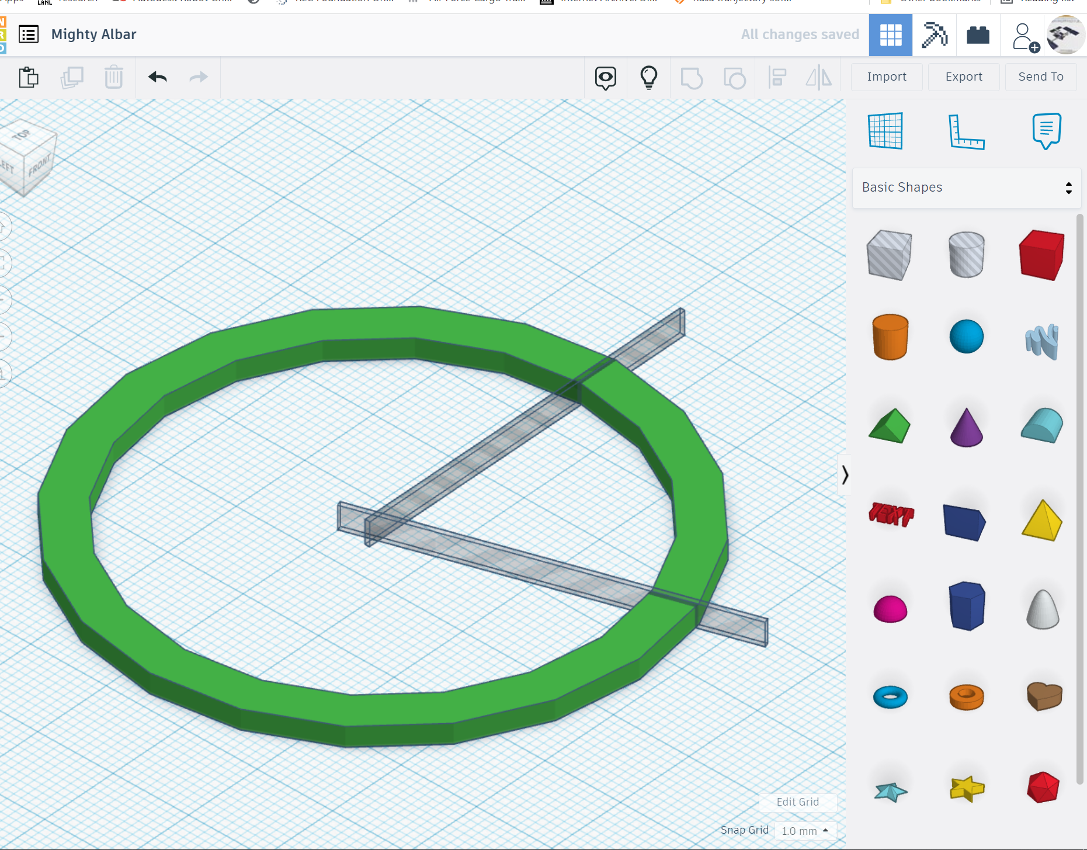Select the orange Cylinder shape
1087x850 pixels.
pos(890,337)
